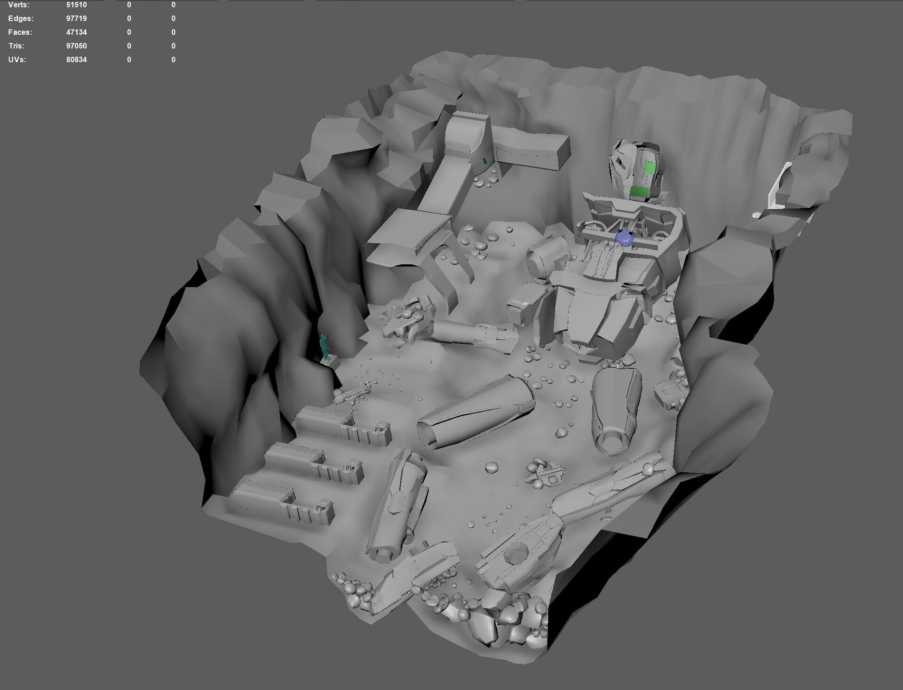Click the Tris count value 97050
This screenshot has height=690, width=903.
pyautogui.click(x=76, y=46)
